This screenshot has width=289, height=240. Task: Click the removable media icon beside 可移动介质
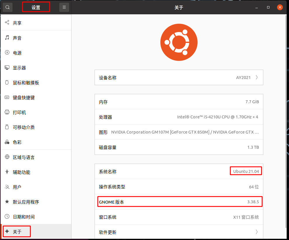(7, 127)
